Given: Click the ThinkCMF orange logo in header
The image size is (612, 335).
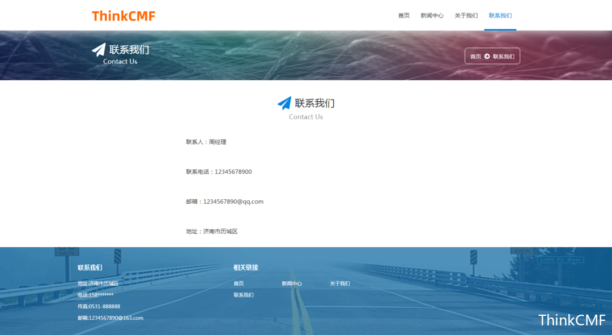Looking at the screenshot, I should 124,16.
